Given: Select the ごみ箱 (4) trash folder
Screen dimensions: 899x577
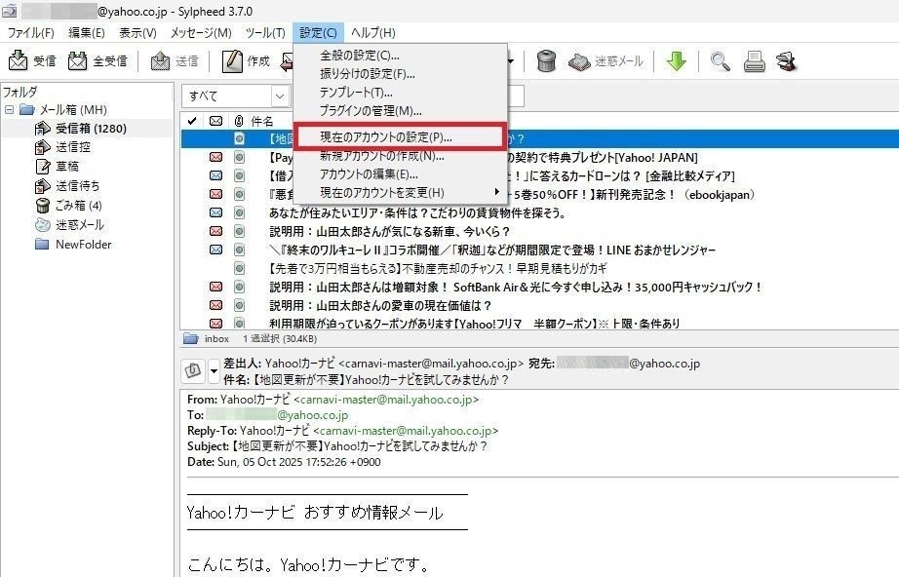Looking at the screenshot, I should [x=77, y=206].
